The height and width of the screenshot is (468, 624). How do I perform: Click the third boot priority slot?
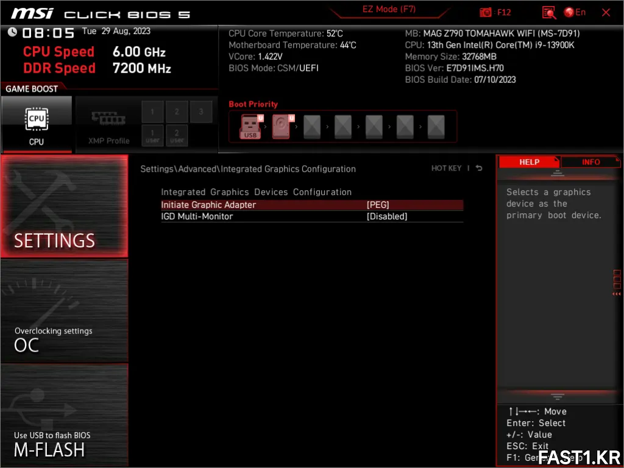point(312,127)
